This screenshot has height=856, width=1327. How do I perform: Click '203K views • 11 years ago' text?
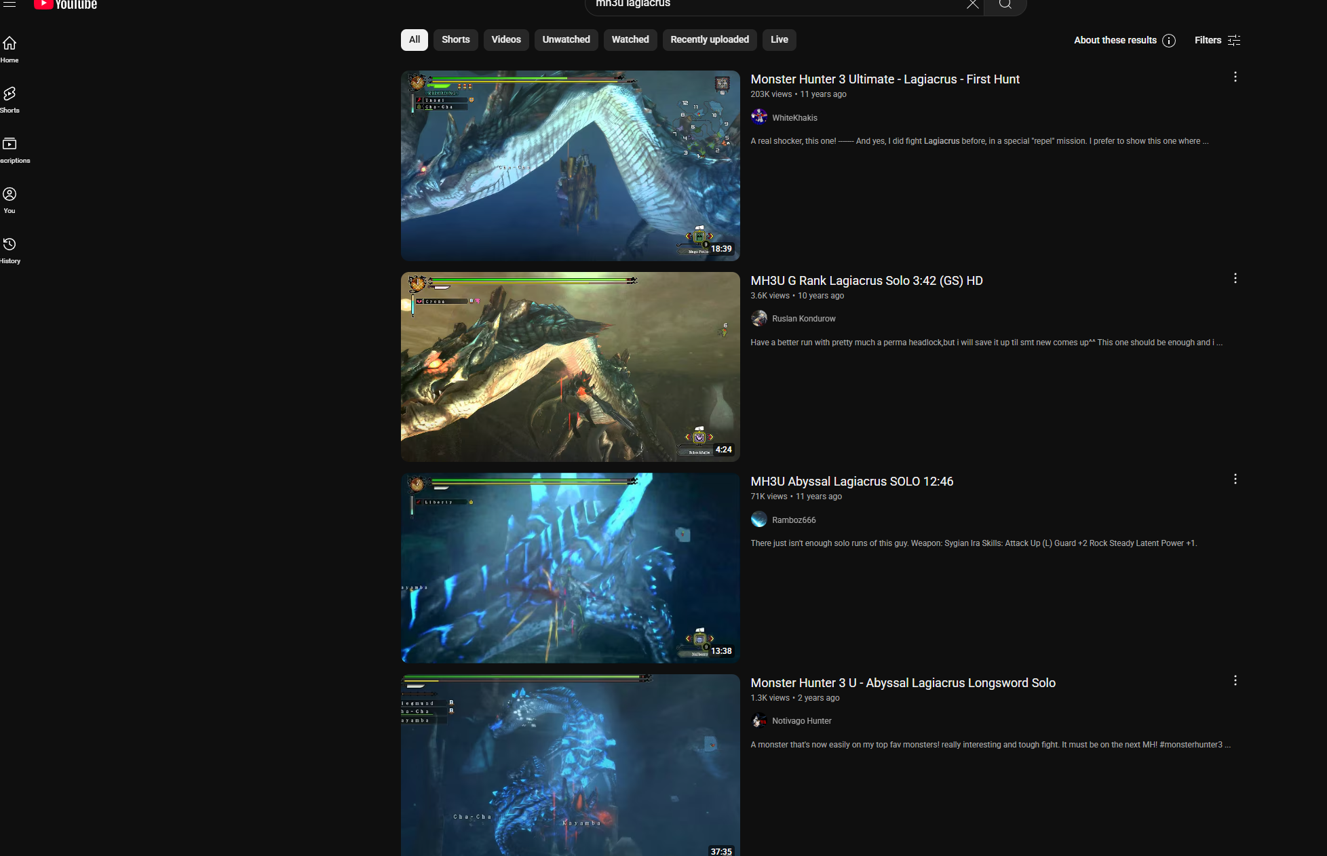[798, 94]
